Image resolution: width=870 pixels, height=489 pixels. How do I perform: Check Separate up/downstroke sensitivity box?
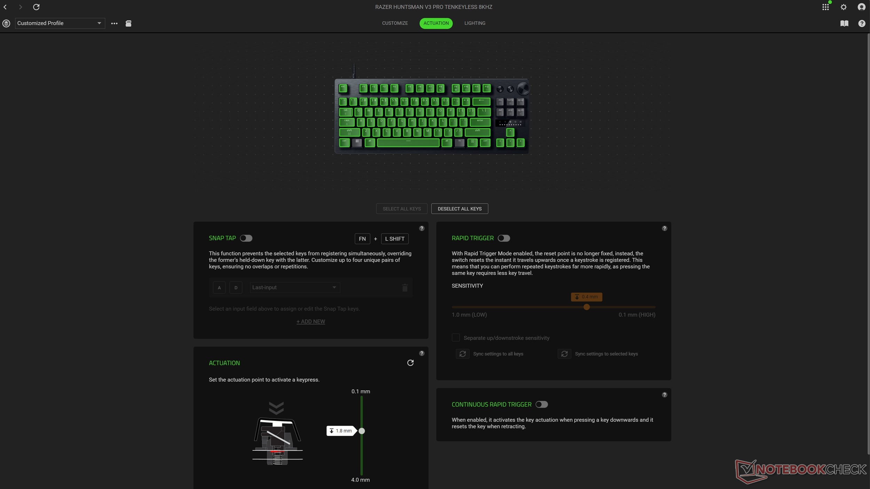pyautogui.click(x=456, y=338)
